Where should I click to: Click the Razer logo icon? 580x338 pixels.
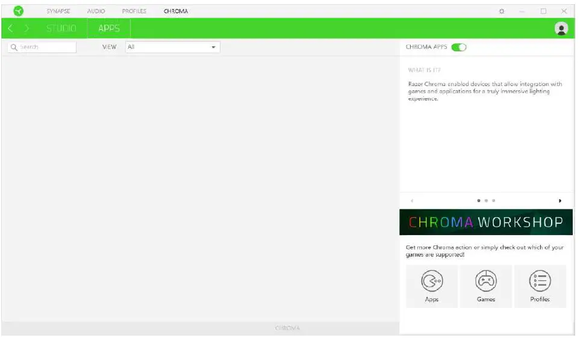coord(18,11)
